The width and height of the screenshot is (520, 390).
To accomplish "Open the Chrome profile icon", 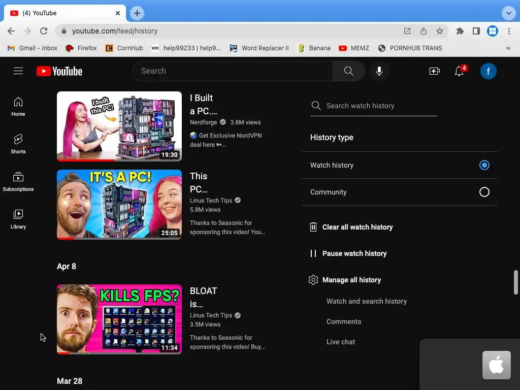I will click(x=493, y=31).
